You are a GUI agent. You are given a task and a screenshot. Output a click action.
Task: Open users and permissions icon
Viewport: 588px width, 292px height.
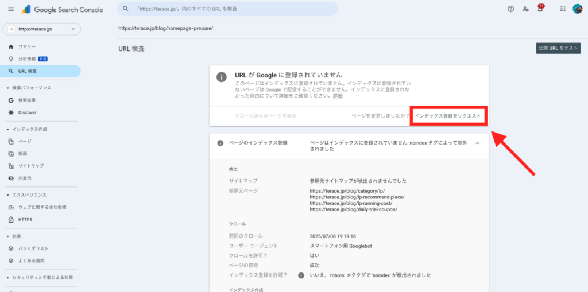pyautogui.click(x=525, y=9)
